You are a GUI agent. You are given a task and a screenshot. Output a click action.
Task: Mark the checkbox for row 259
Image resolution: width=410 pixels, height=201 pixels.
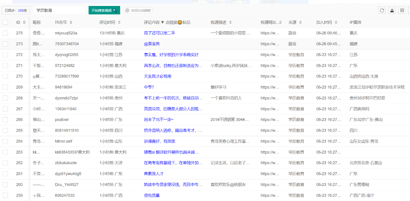5,195
